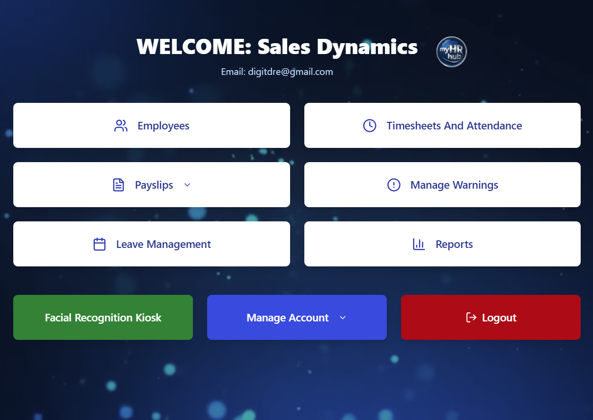Image resolution: width=593 pixels, height=420 pixels.
Task: Open Timesheets And Attendance
Action: pyautogui.click(x=442, y=126)
